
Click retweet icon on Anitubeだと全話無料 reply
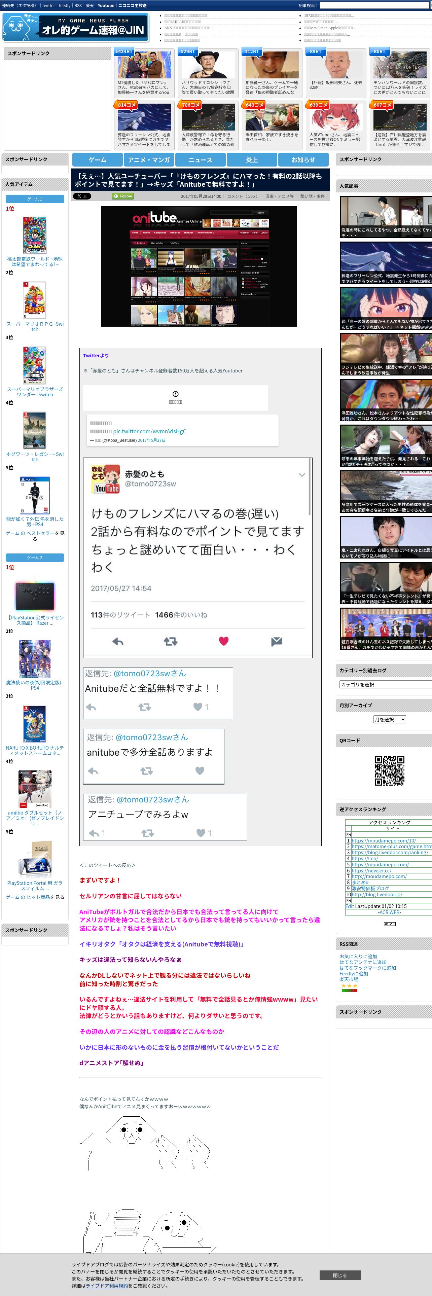(145, 707)
